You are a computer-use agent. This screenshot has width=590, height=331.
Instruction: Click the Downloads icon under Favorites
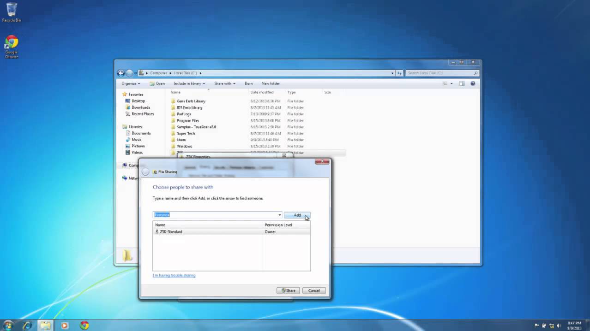pyautogui.click(x=128, y=107)
